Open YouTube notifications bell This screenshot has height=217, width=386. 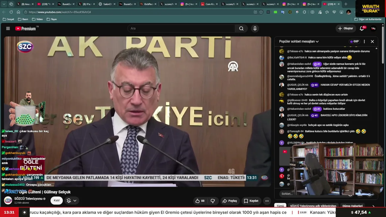click(362, 28)
